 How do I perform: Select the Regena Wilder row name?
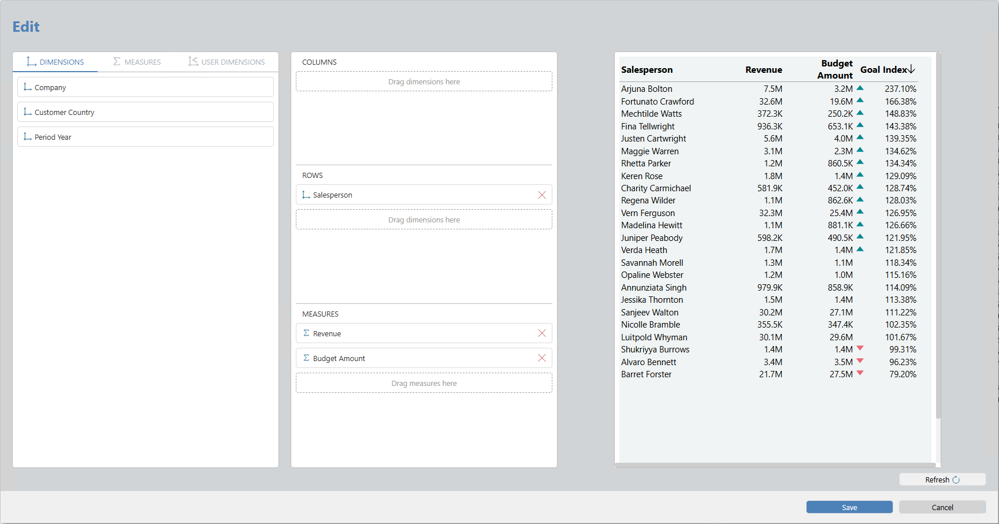click(x=648, y=200)
